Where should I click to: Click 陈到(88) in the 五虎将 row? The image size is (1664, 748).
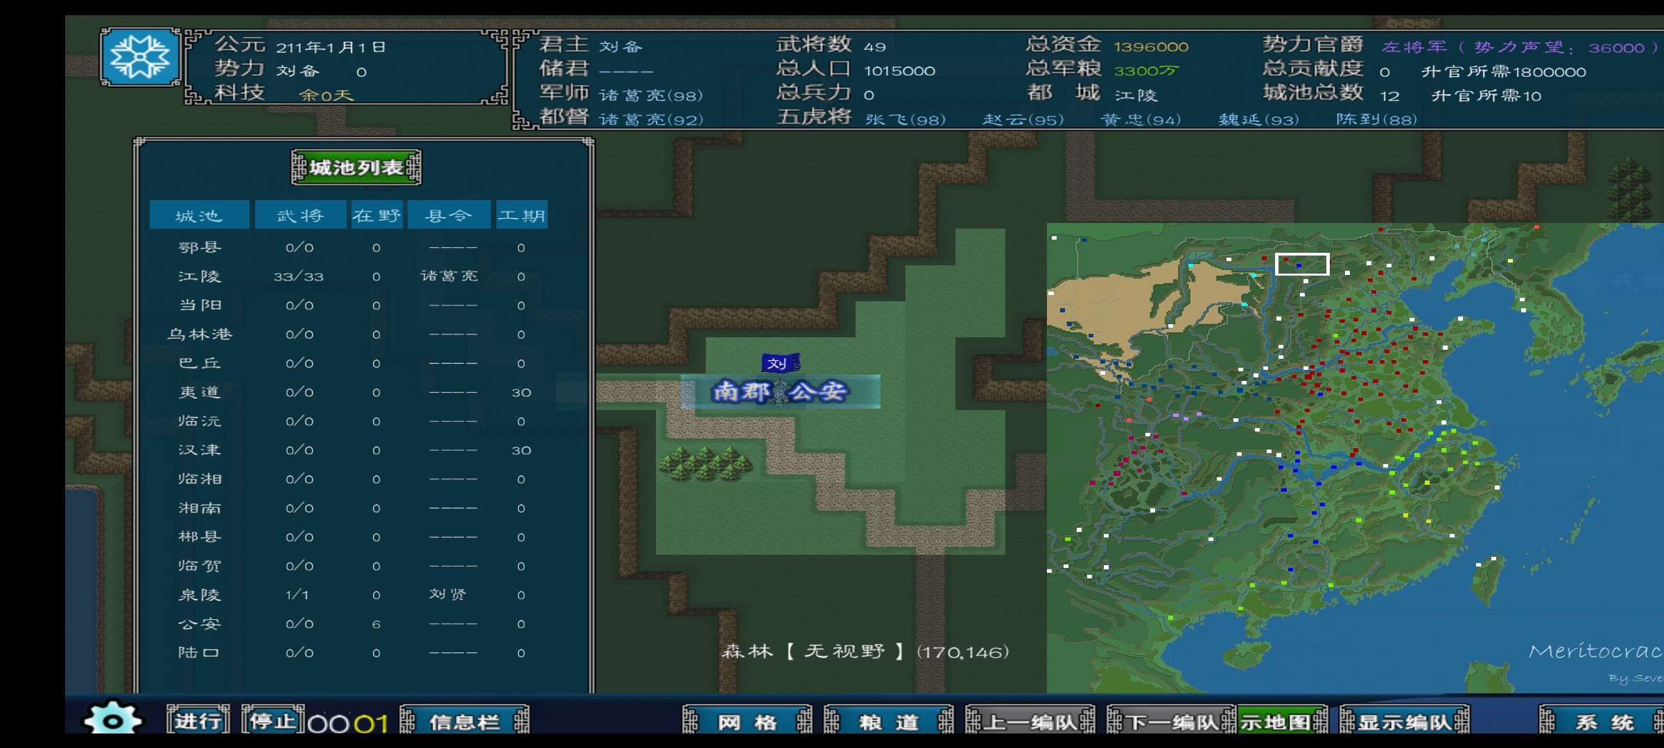click(1377, 120)
